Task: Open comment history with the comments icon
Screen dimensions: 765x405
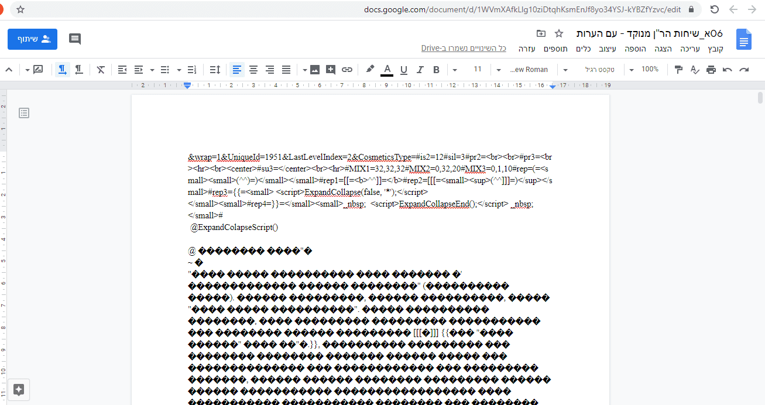Action: point(74,39)
